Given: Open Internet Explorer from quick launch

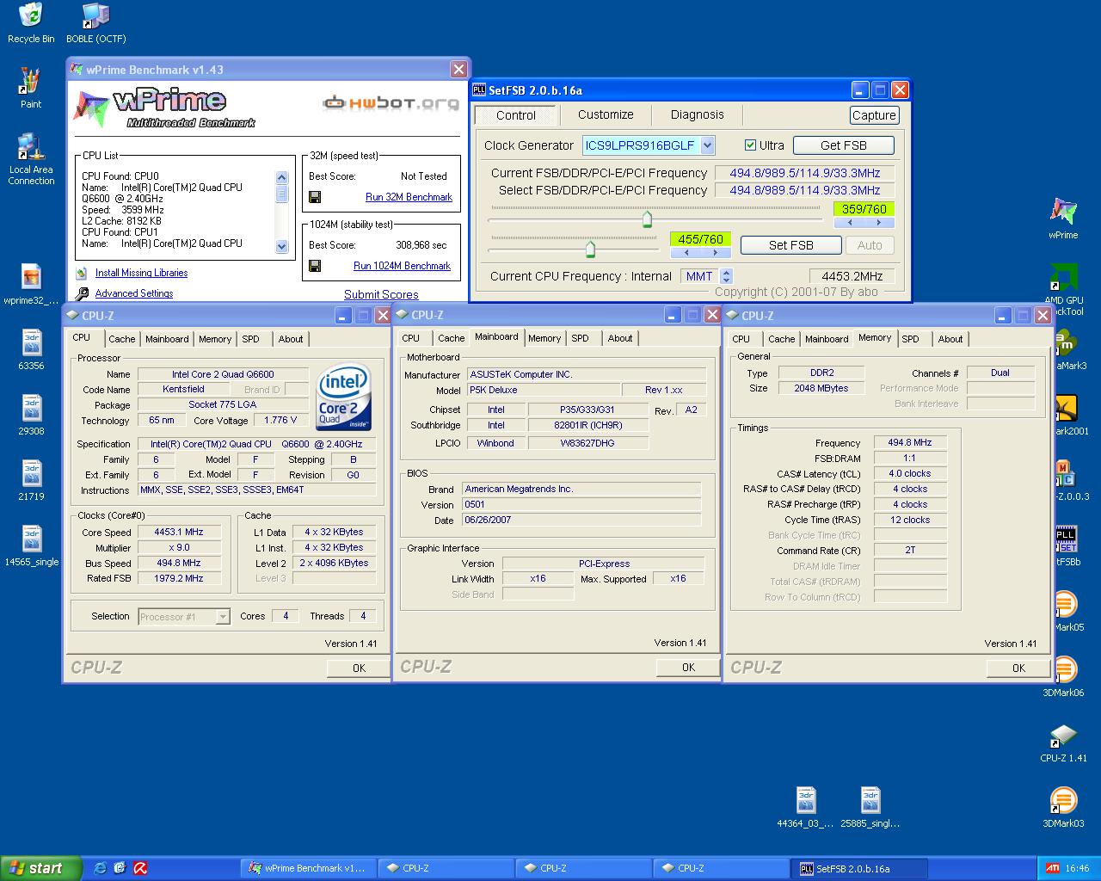Looking at the screenshot, I should (101, 868).
